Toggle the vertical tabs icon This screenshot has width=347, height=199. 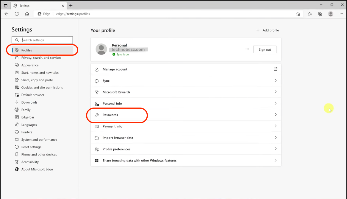pyautogui.click(x=6, y=6)
